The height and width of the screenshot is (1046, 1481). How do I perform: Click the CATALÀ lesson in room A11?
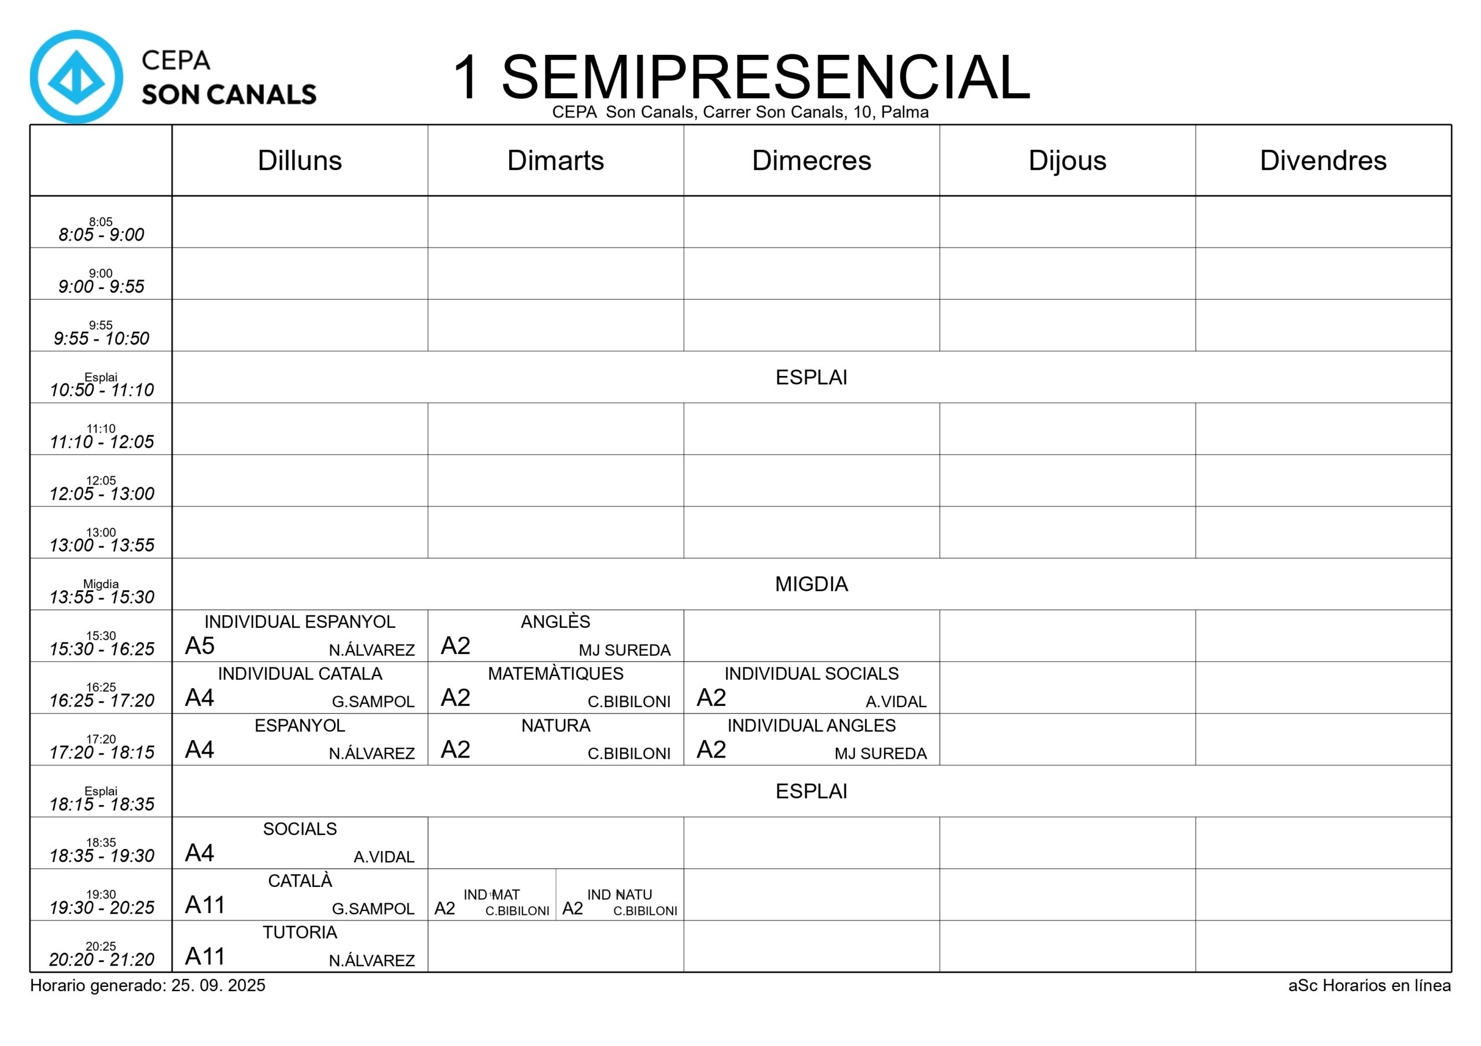299,895
